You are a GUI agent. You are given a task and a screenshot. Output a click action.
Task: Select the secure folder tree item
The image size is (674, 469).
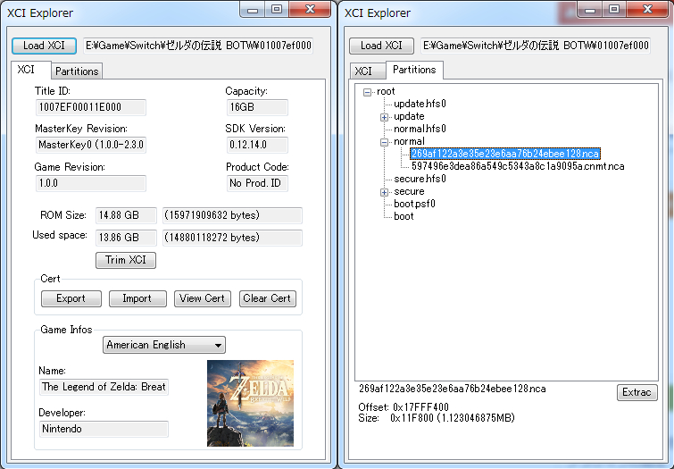coord(409,191)
